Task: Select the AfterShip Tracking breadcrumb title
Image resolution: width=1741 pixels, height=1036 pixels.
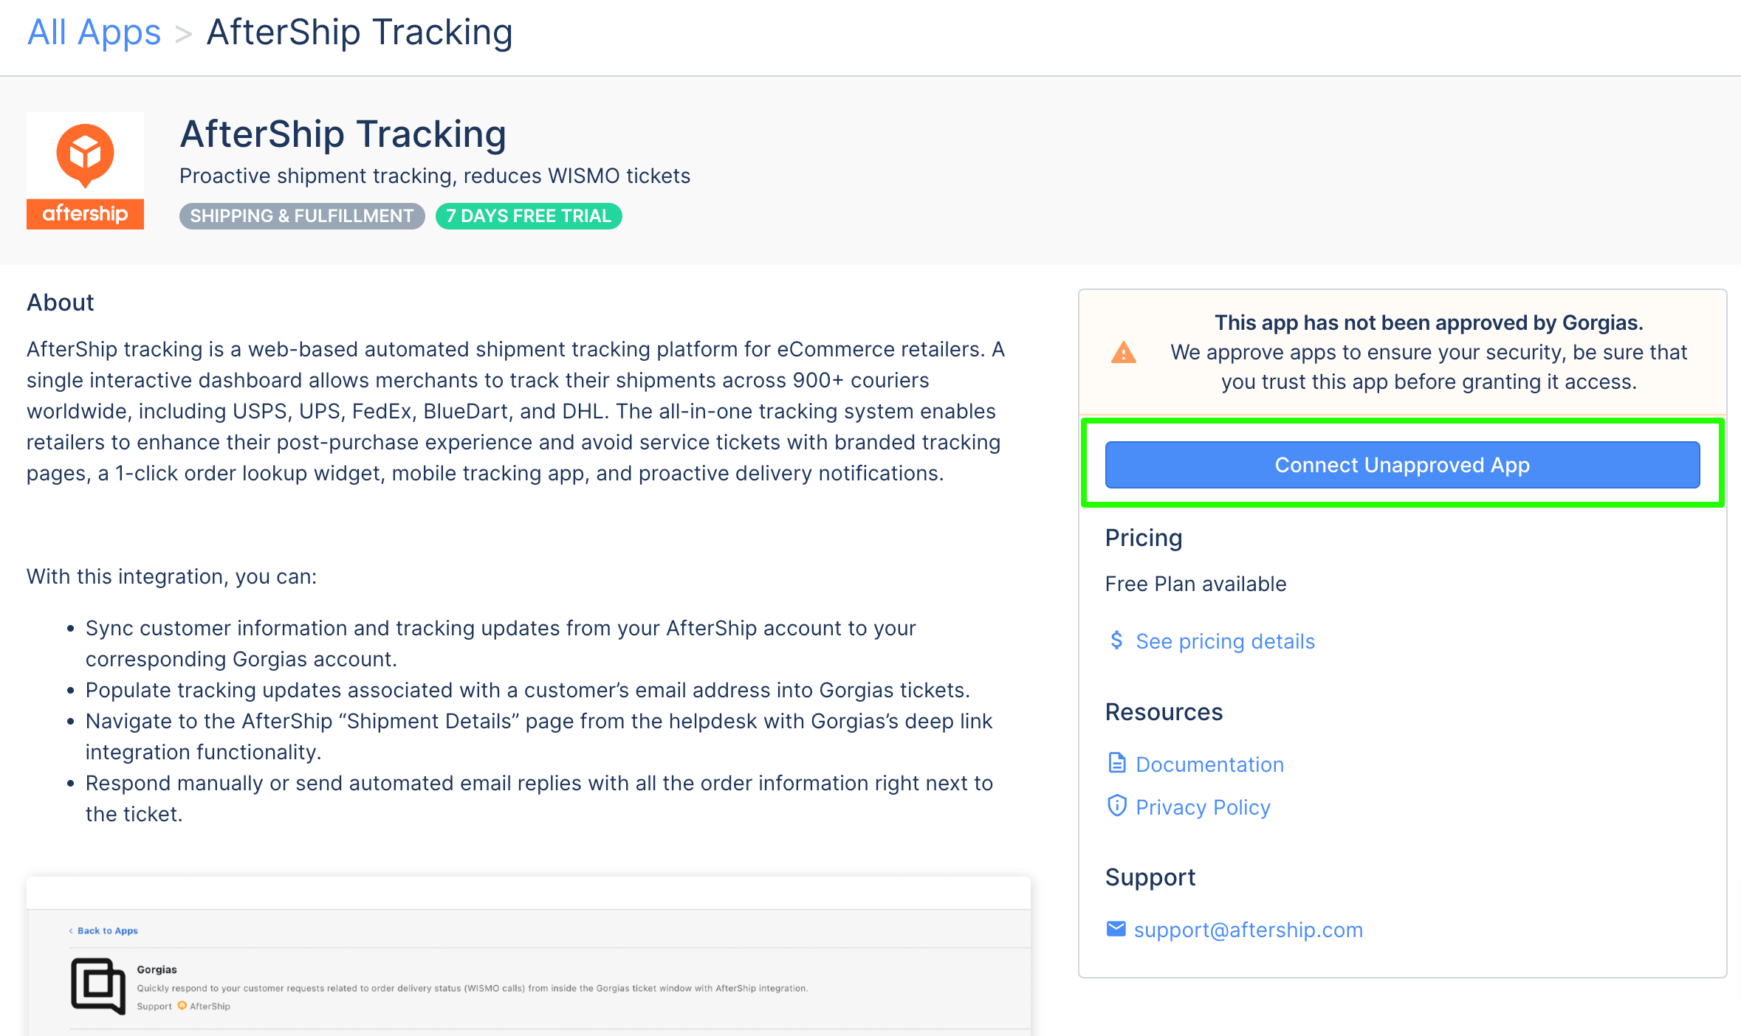Action: click(360, 32)
